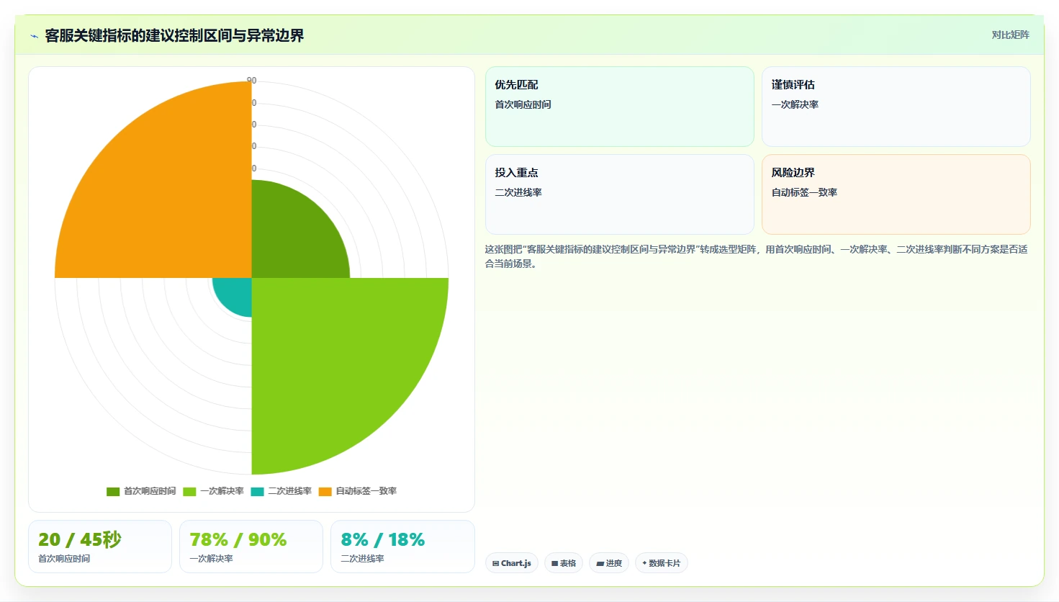Click the icon in Chart.js tag

click(x=496, y=564)
